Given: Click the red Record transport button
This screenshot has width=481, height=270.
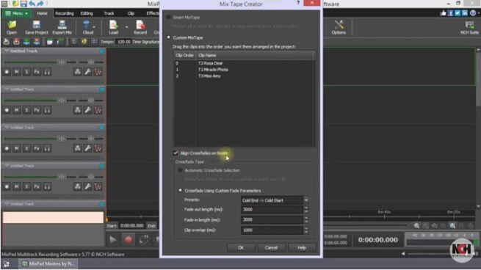Looking at the screenshot, I should coord(129,240).
